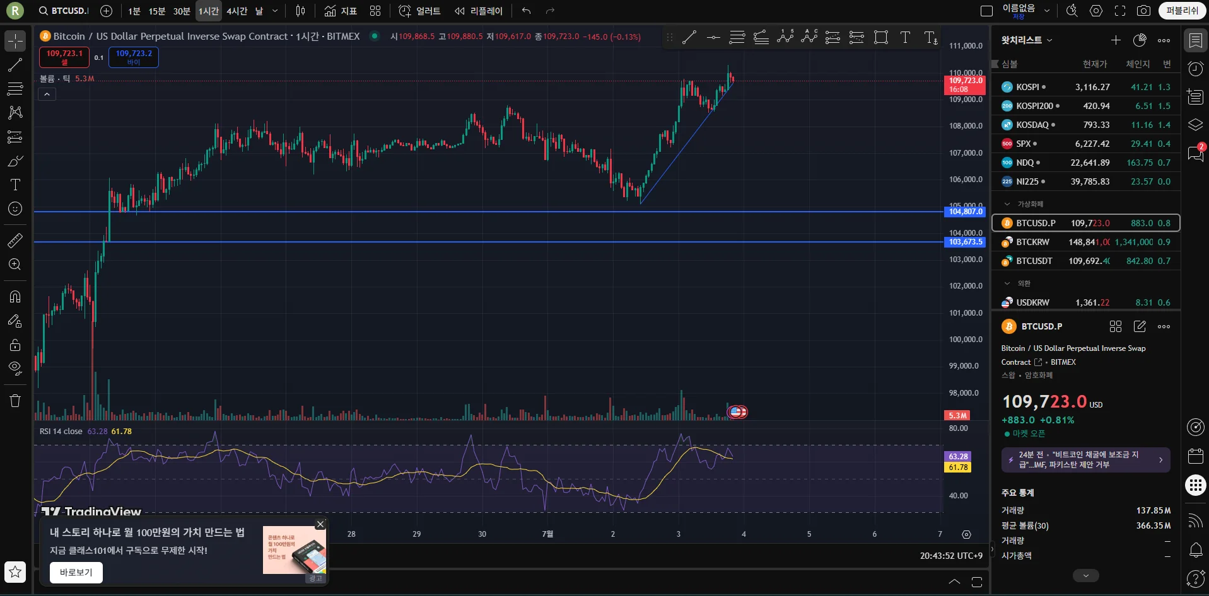Open watchlist more options menu
1209x596 pixels.
coord(1164,40)
